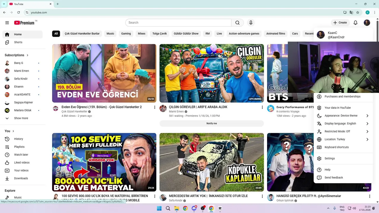Open the KÖPÜKLE KAPLADILAR video thumbnail
The width and height of the screenshot is (379, 213).
(211, 162)
